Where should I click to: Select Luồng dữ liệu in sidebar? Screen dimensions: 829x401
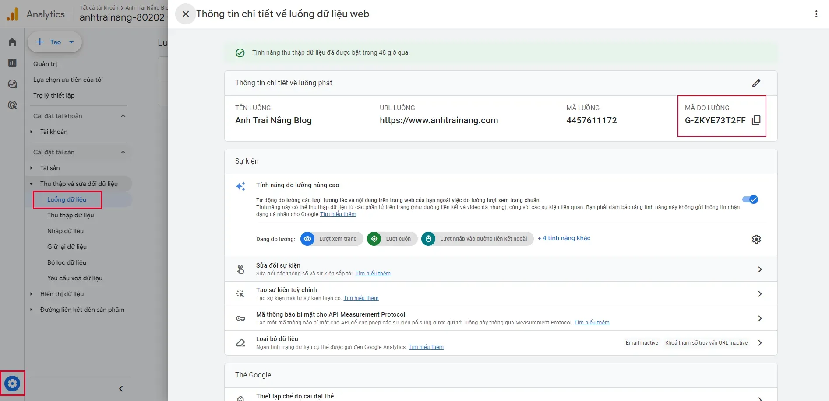click(67, 199)
